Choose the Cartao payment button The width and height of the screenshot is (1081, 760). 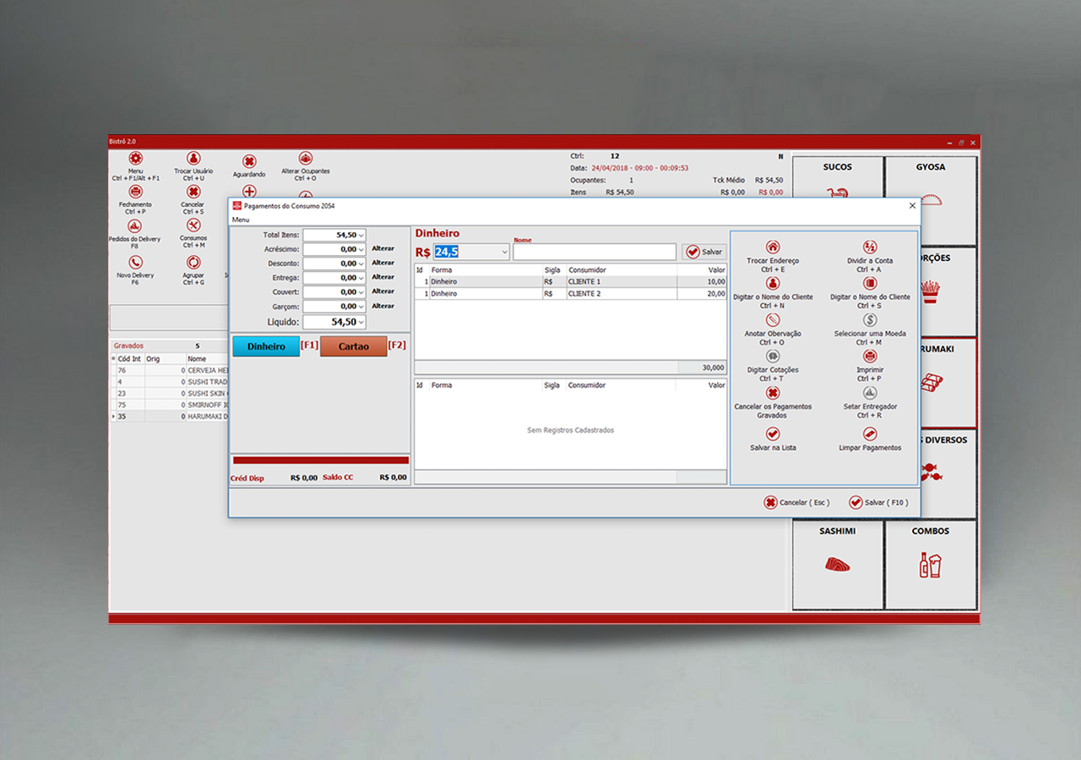tap(353, 346)
